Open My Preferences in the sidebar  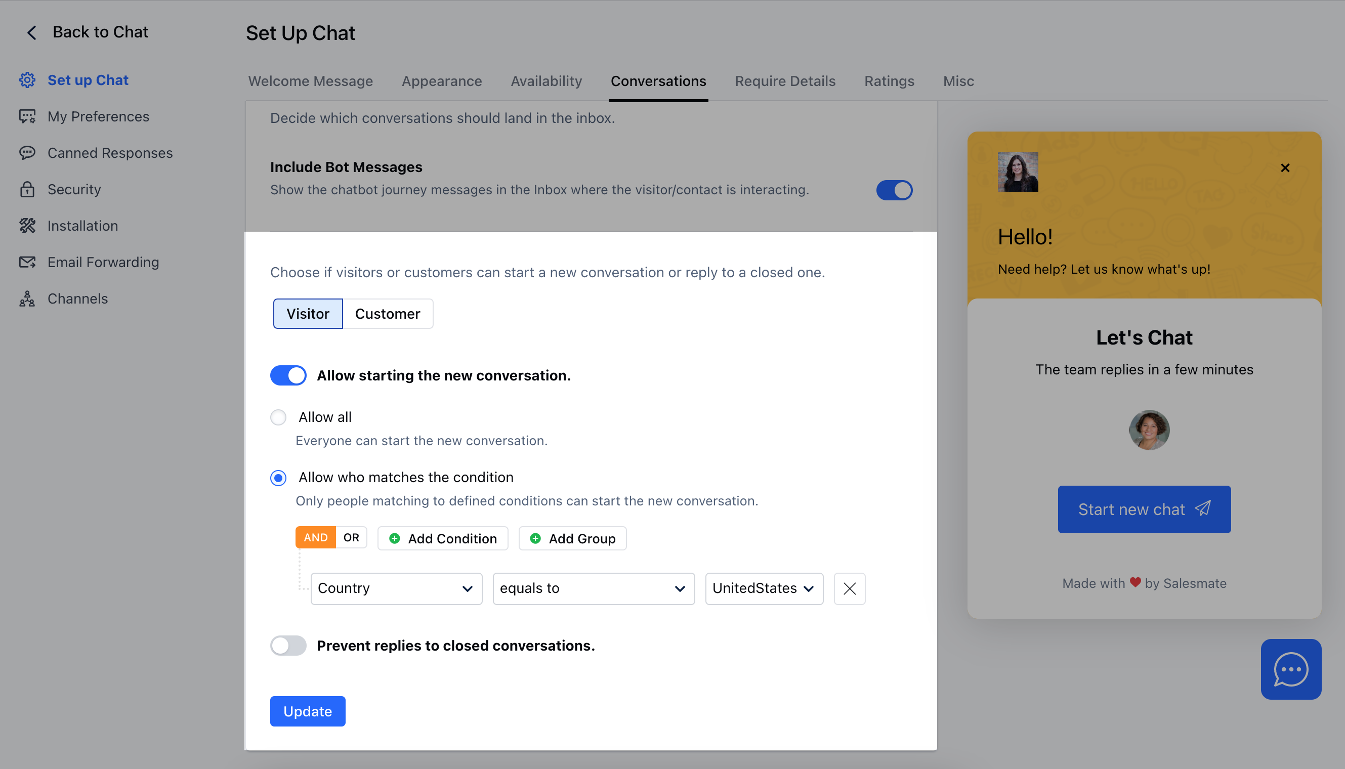[x=98, y=116]
